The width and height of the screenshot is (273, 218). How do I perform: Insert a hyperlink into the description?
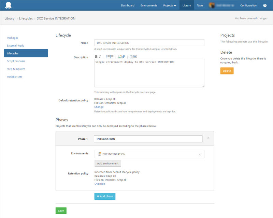pyautogui.click(x=124, y=56)
